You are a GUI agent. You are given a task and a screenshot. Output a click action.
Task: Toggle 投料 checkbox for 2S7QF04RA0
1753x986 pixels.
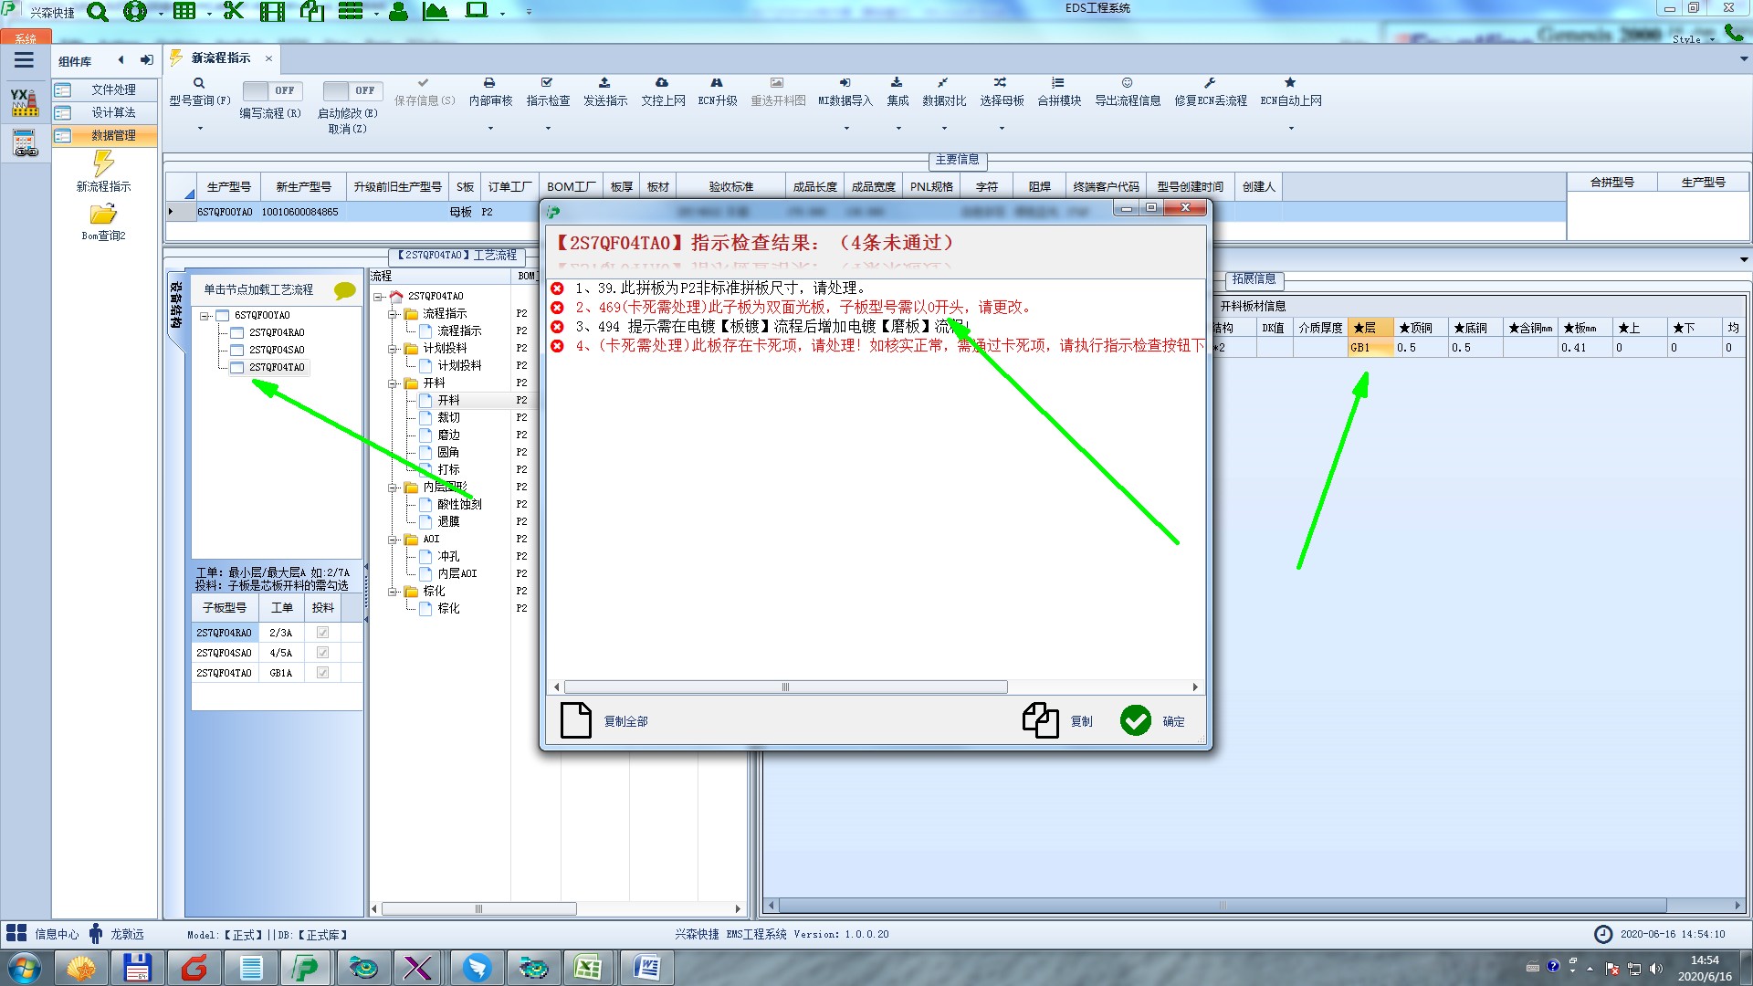pyautogui.click(x=322, y=633)
